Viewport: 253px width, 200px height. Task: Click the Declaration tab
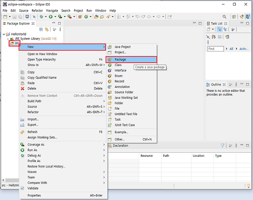point(119,146)
